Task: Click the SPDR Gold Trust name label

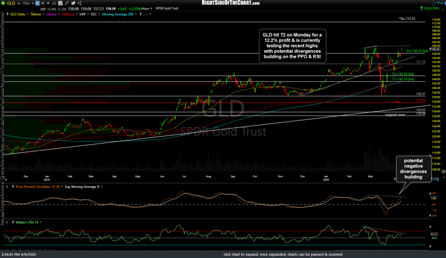Action: pyautogui.click(x=167, y=8)
